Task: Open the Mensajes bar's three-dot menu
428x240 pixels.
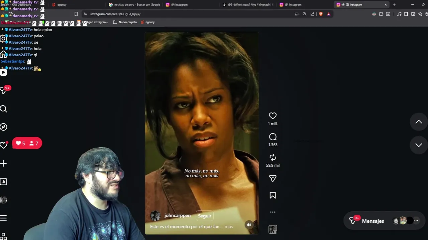Action: point(416,221)
